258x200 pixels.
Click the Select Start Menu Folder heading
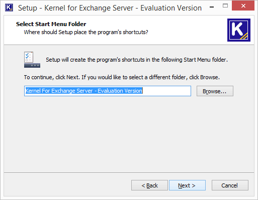coord(51,24)
